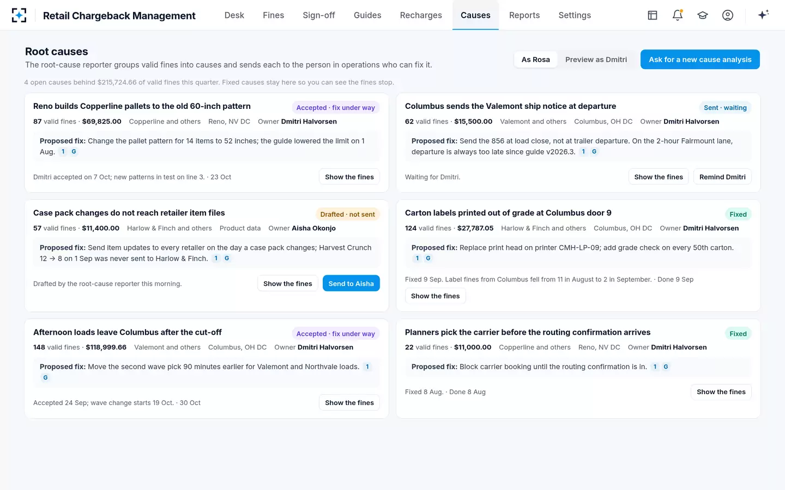Open citation 1 on Columbus ship notice fix
This screenshot has width=785, height=490.
583,152
